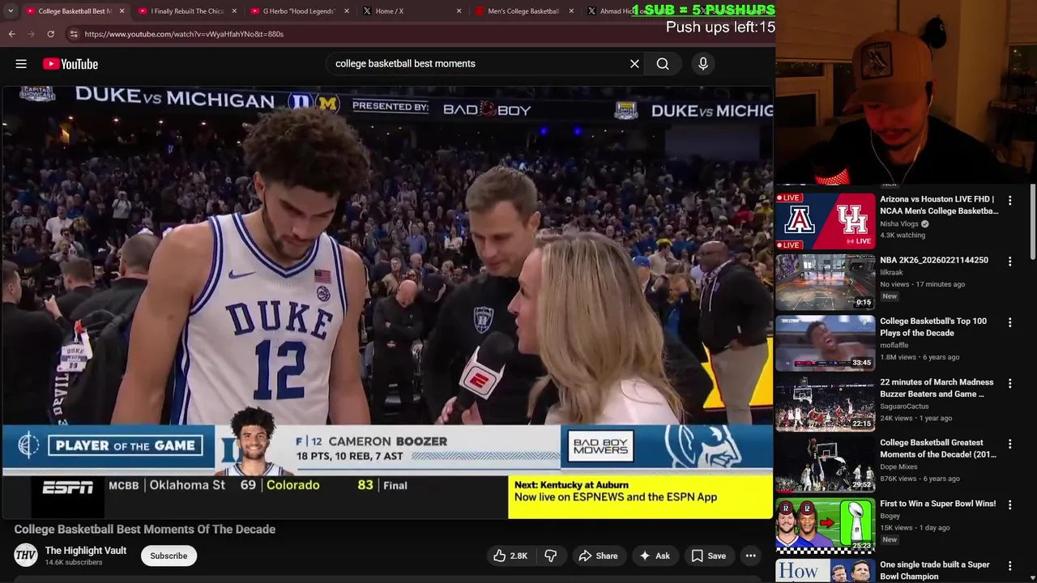Click the Ask button

655,555
